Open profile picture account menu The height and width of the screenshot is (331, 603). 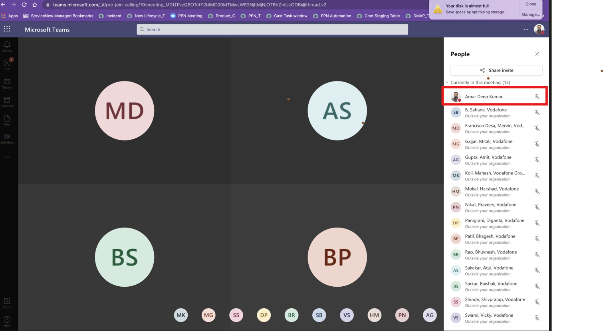[x=539, y=29]
